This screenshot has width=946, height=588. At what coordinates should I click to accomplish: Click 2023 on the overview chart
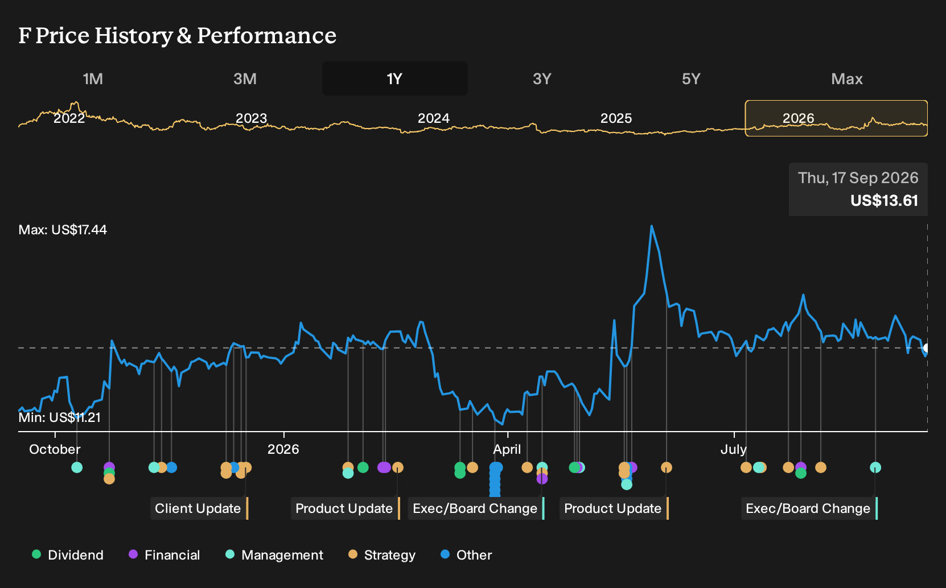coord(251,118)
